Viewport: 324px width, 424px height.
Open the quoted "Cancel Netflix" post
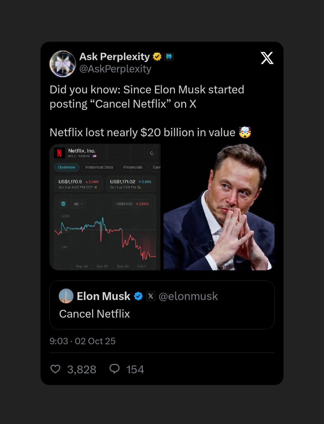pos(162,314)
